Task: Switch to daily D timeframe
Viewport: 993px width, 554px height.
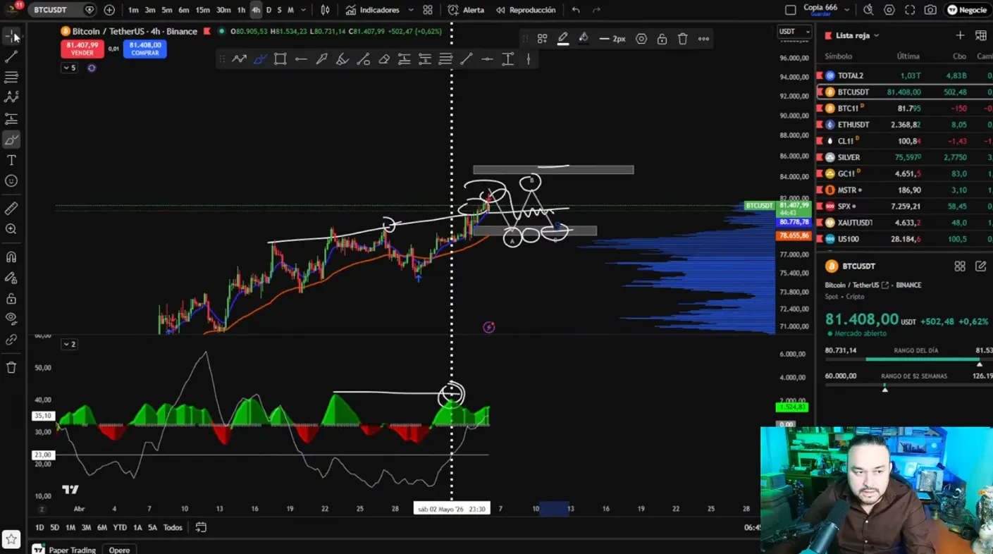Action: point(269,10)
